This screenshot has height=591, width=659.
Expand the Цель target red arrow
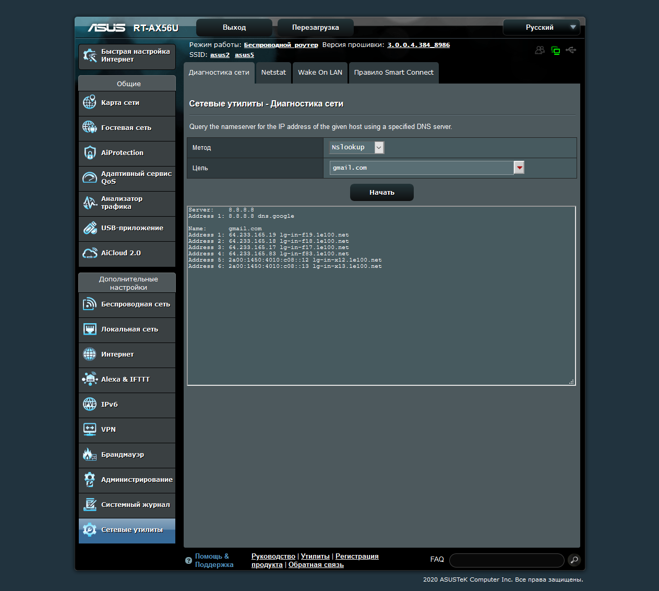[x=519, y=168]
